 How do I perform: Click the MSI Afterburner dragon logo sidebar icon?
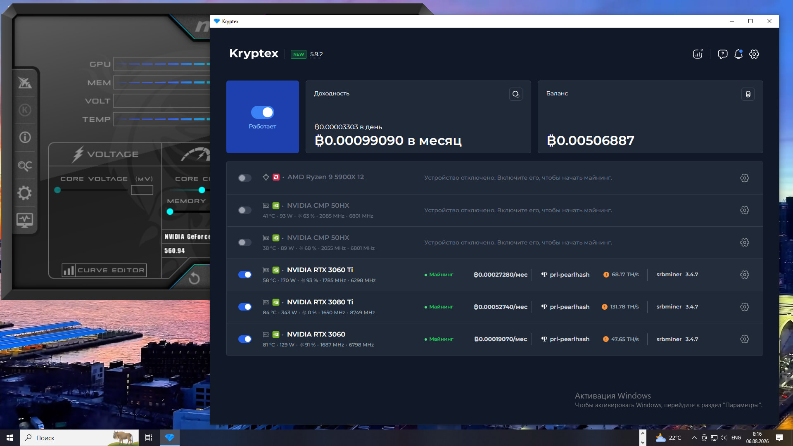point(25,83)
